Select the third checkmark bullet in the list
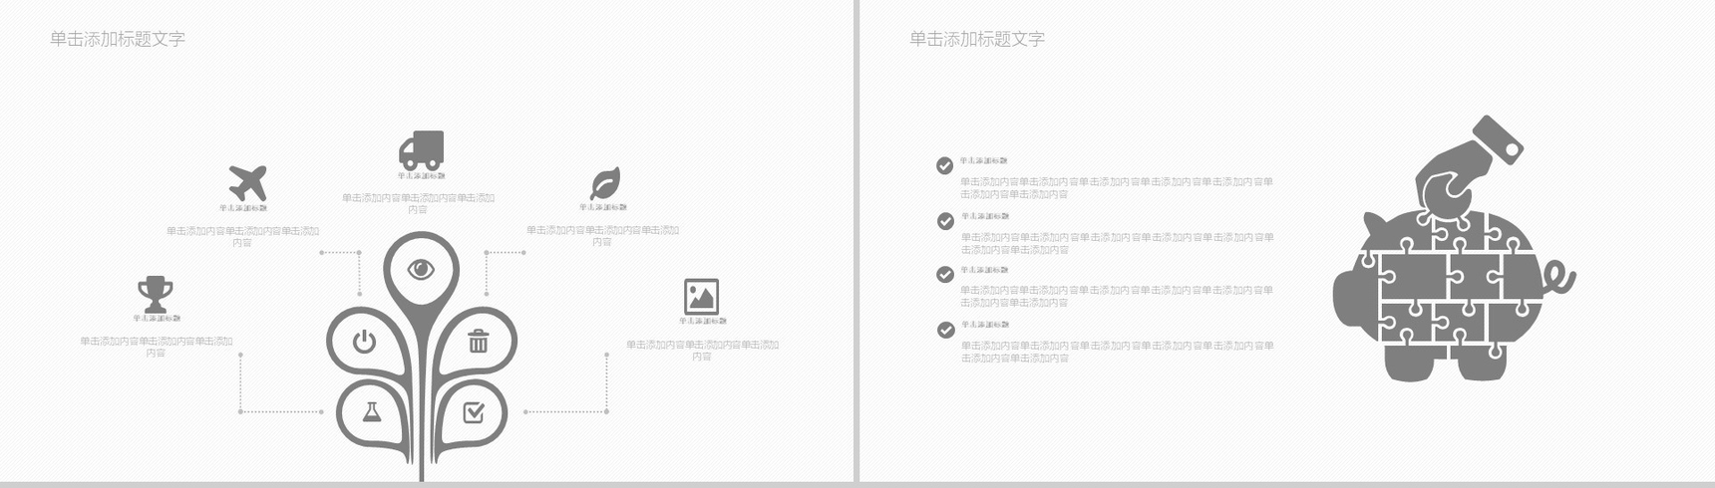This screenshot has height=488, width=1715. (945, 275)
